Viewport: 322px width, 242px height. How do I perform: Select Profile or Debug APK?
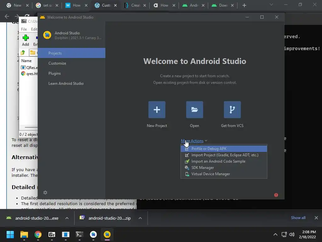[224, 149]
